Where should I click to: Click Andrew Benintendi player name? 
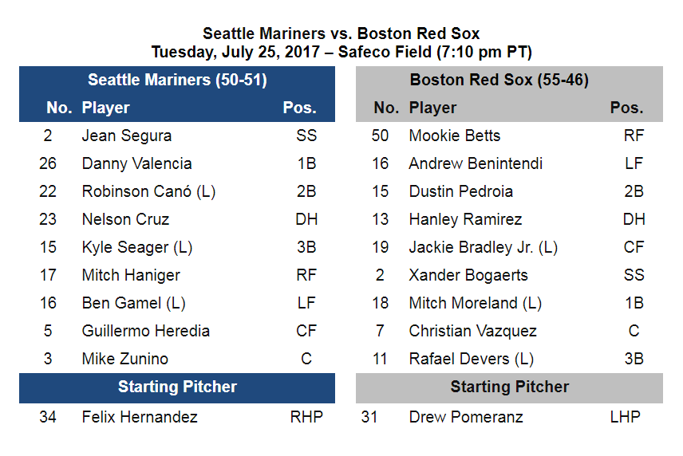click(x=476, y=163)
